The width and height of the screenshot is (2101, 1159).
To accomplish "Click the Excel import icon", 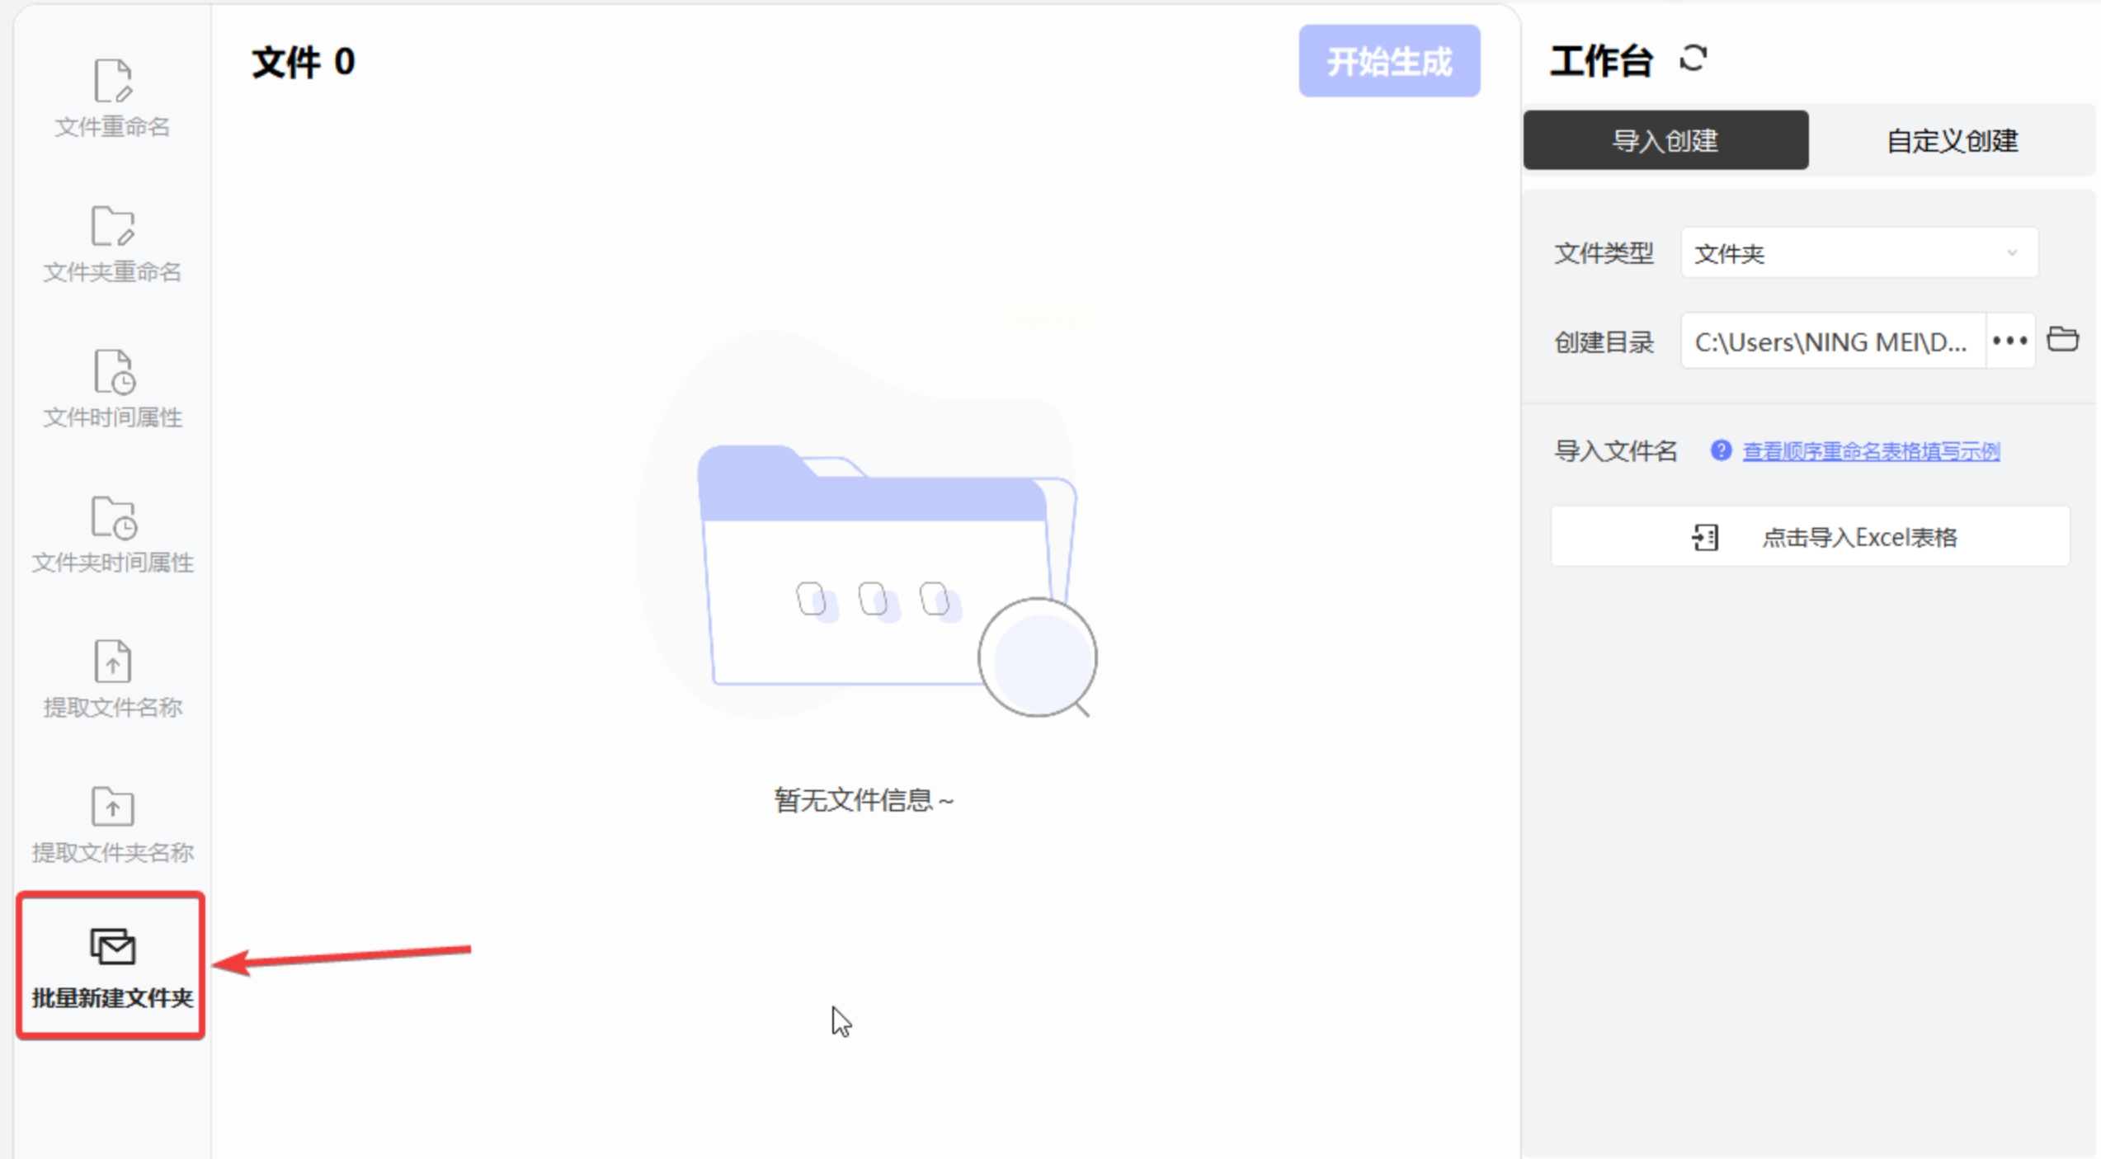I will (x=1705, y=537).
